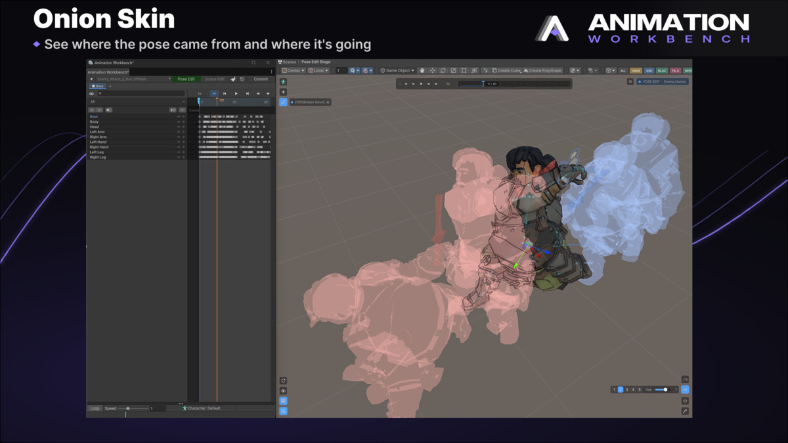
Task: Add a new layer with plus tab
Action: [x=110, y=86]
